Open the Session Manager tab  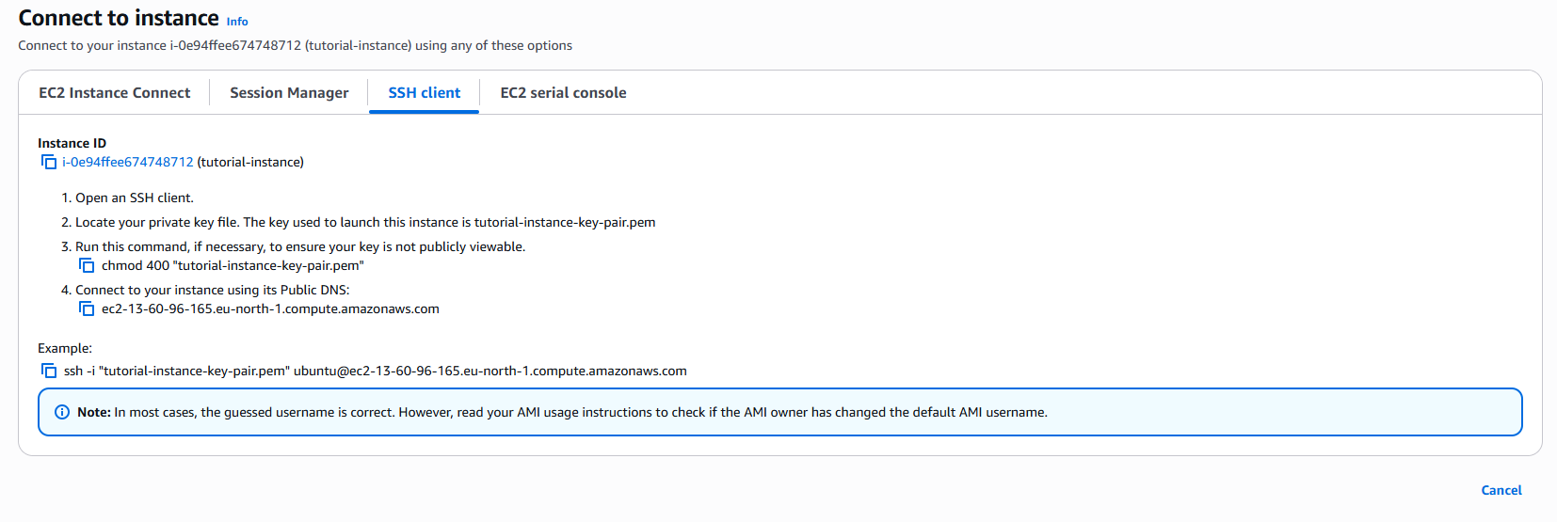289,92
